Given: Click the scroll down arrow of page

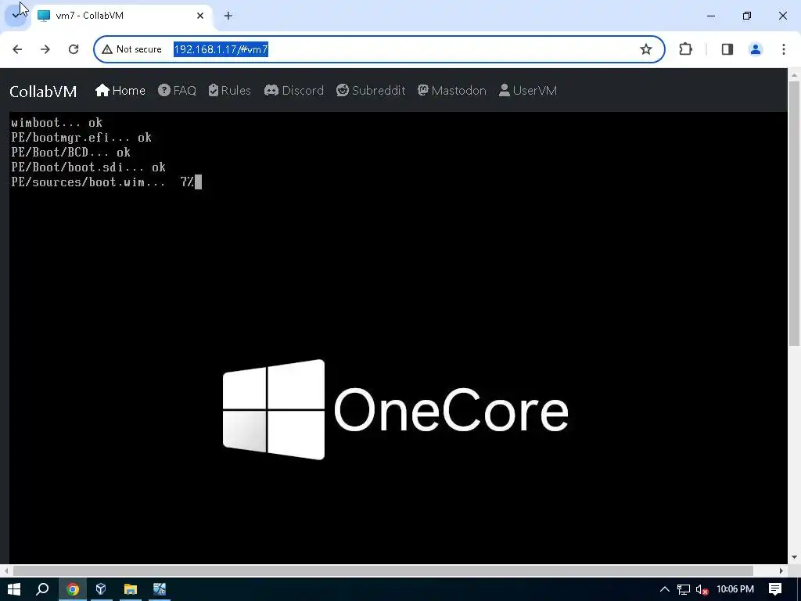Looking at the screenshot, I should point(795,557).
